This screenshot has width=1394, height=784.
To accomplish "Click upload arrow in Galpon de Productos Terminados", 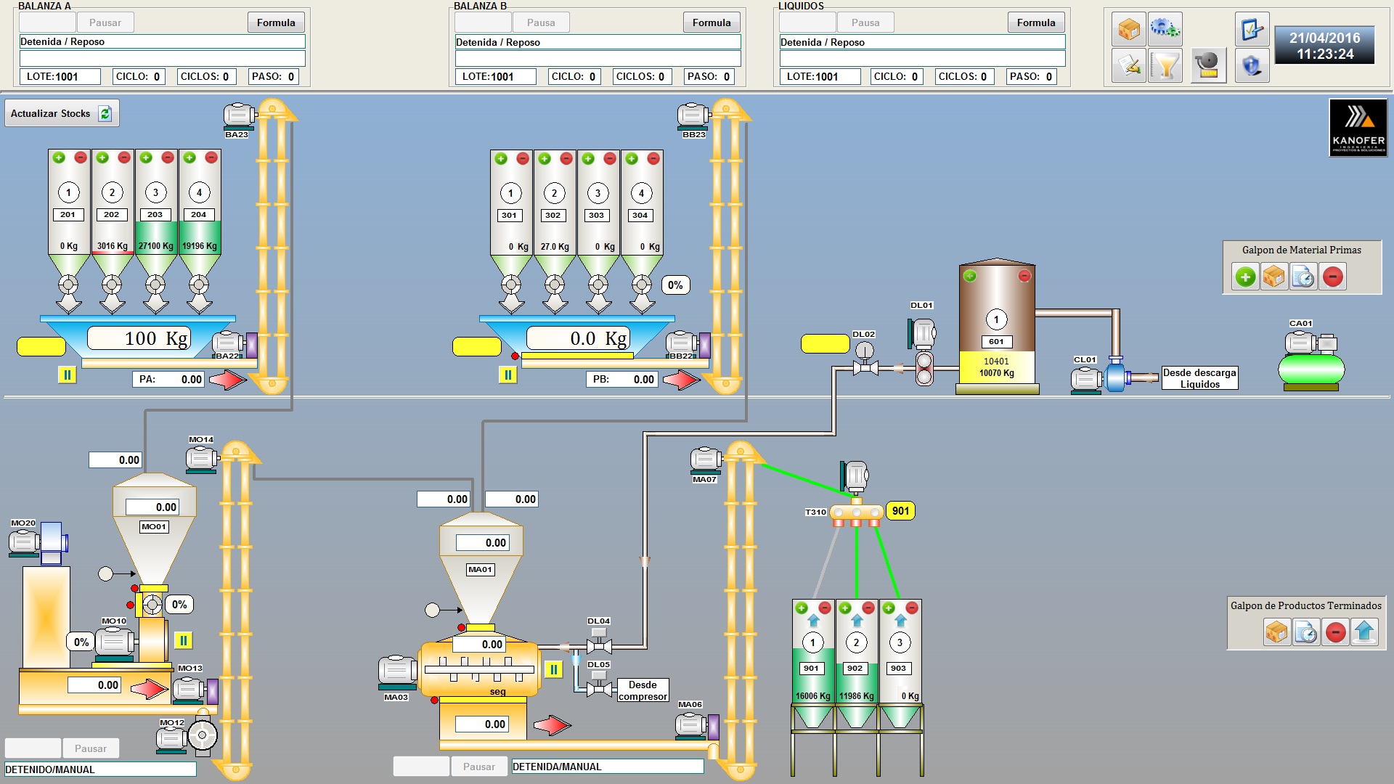I will [x=1364, y=632].
